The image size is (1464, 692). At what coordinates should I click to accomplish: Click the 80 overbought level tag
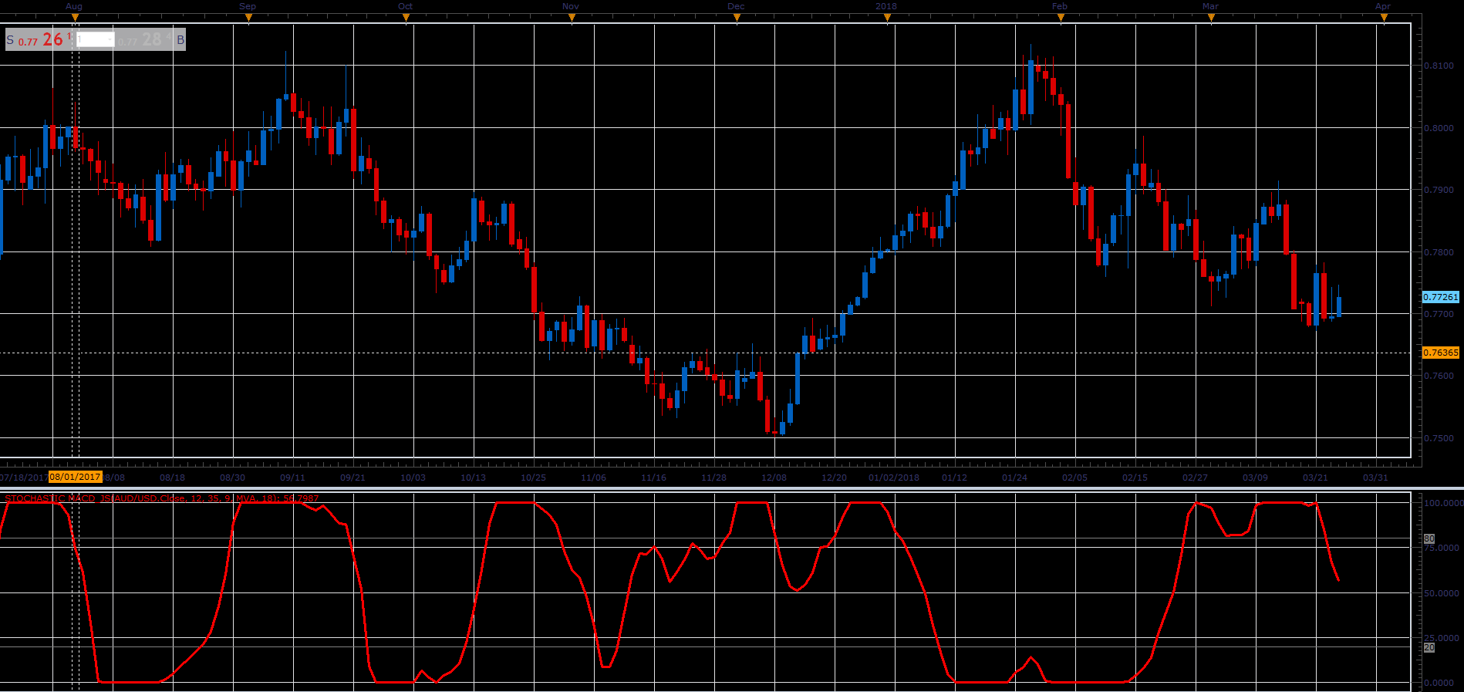(1429, 538)
